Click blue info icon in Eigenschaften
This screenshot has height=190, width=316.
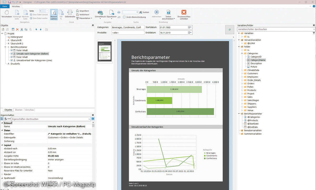click(93, 119)
